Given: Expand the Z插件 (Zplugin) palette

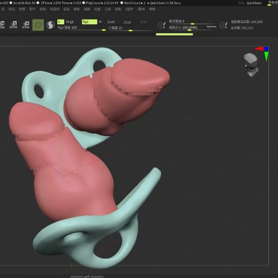Looking at the screenshot, I should [x=129, y=9].
